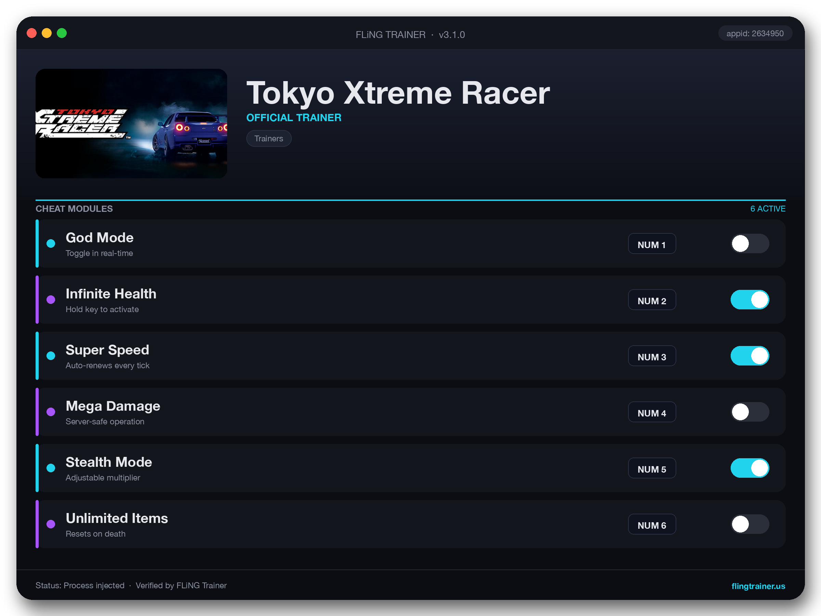The height and width of the screenshot is (616, 821).
Task: Click the NUM 1 hotkey button
Action: point(652,244)
